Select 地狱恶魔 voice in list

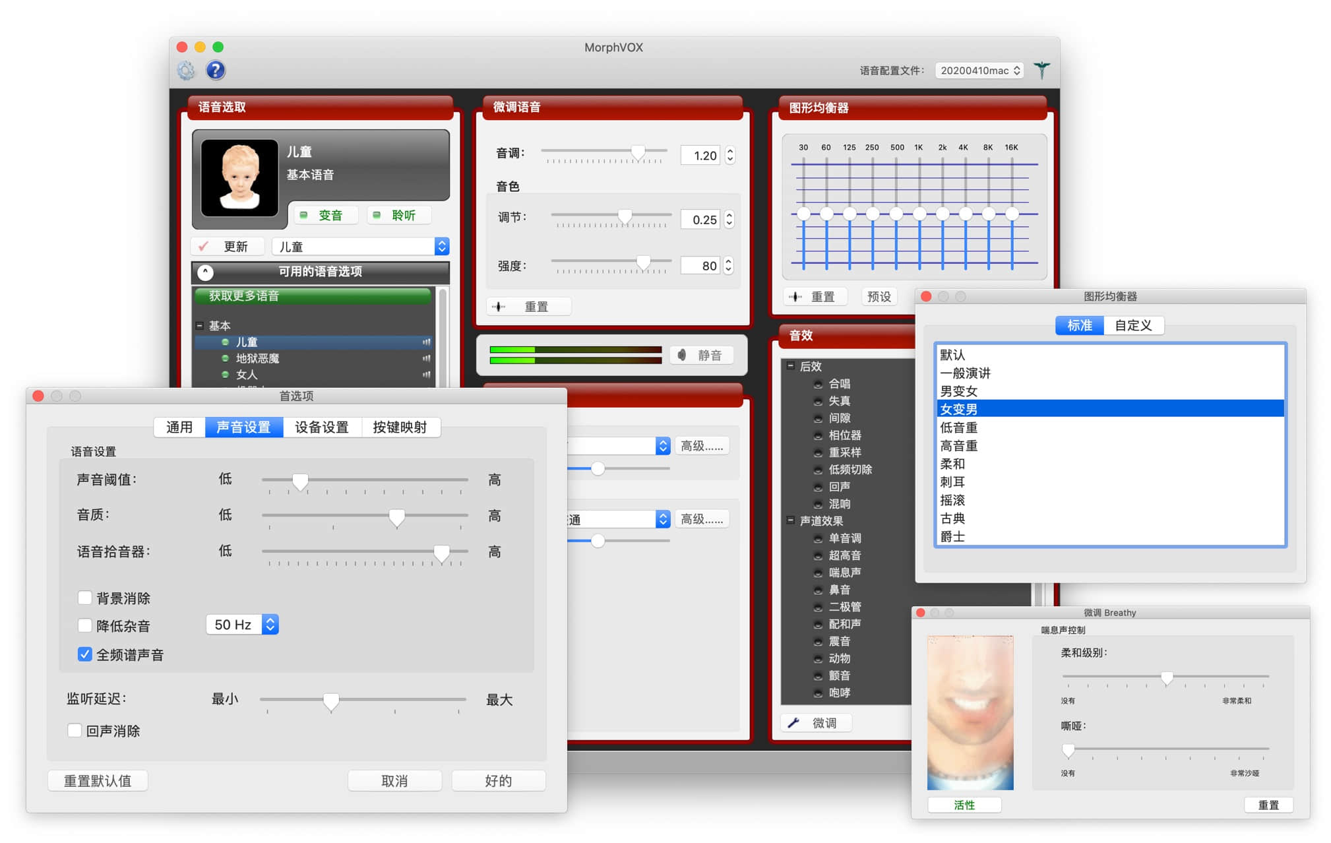tap(257, 358)
